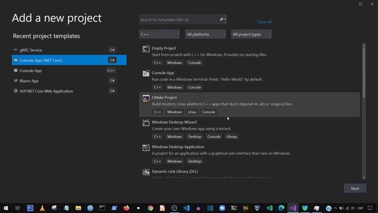Click the CMake Project template icon
Image resolution: width=378 pixels, height=213 pixels.
(146, 98)
